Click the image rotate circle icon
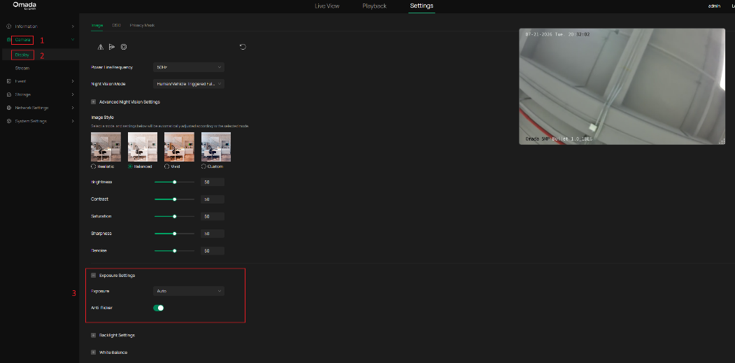The width and height of the screenshot is (735, 363). point(124,47)
